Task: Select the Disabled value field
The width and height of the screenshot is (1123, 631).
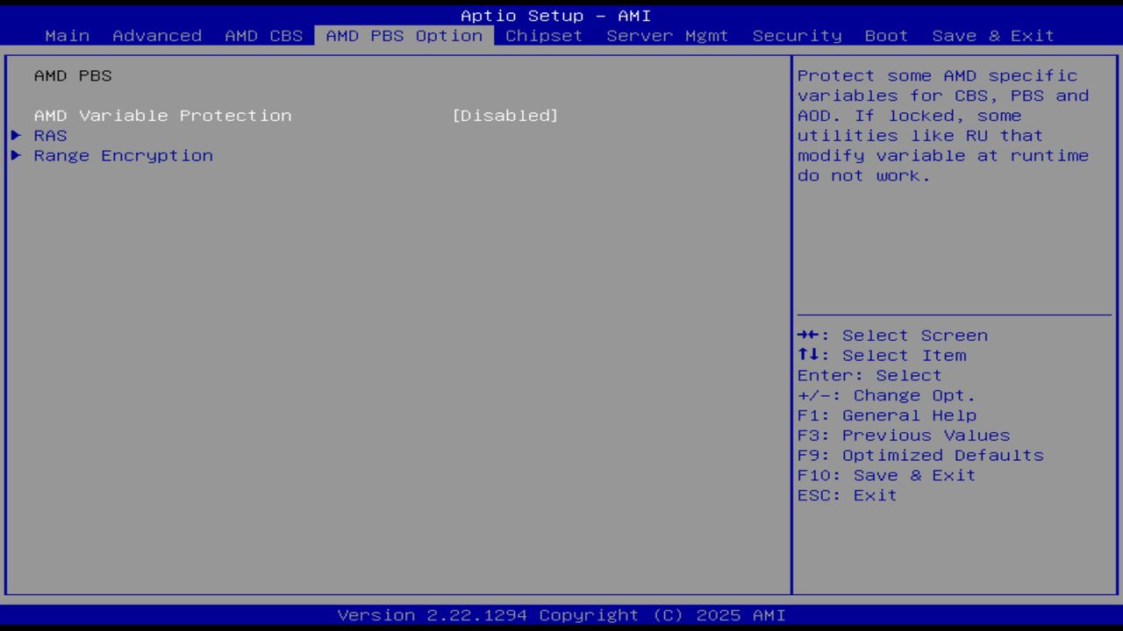Action: pyautogui.click(x=507, y=115)
